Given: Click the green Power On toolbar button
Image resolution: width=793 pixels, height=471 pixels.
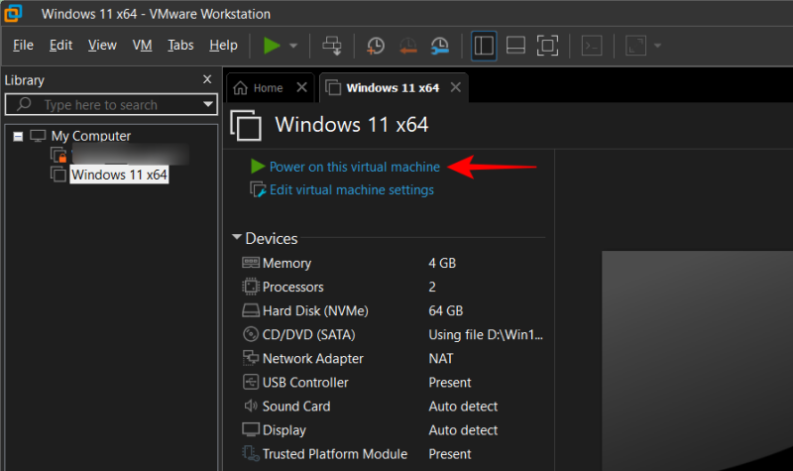Looking at the screenshot, I should coord(272,46).
